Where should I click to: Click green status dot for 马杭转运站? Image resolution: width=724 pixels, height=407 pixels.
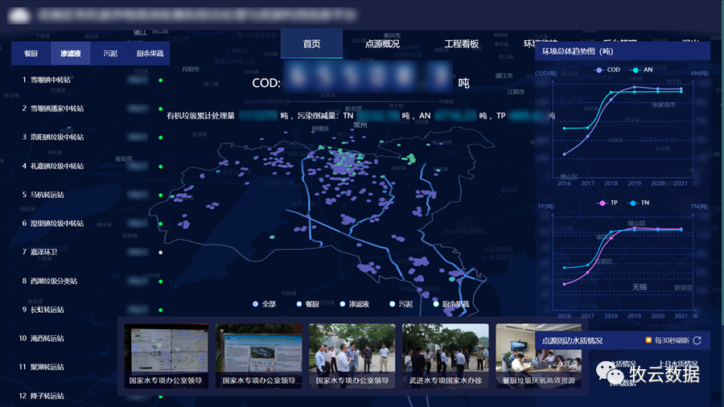point(161,195)
